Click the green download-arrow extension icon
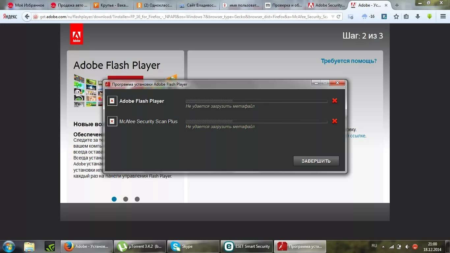The height and width of the screenshot is (253, 450). [x=429, y=16]
